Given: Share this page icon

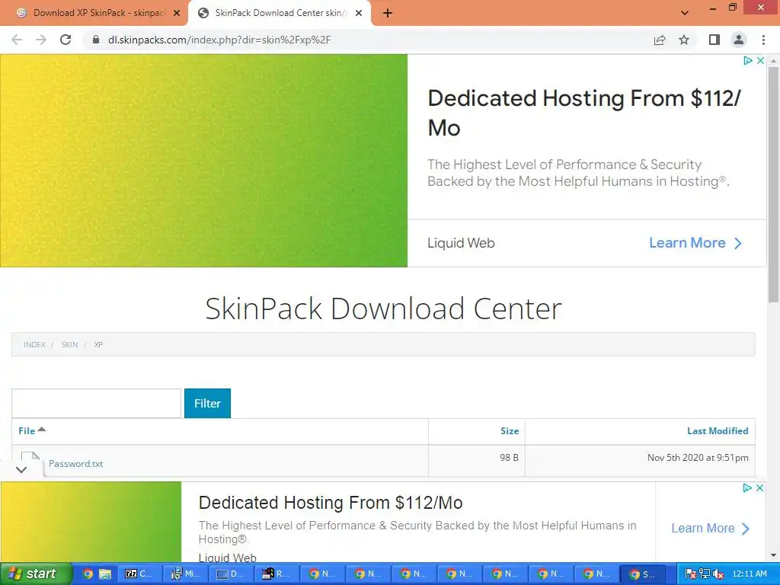Looking at the screenshot, I should [x=660, y=40].
